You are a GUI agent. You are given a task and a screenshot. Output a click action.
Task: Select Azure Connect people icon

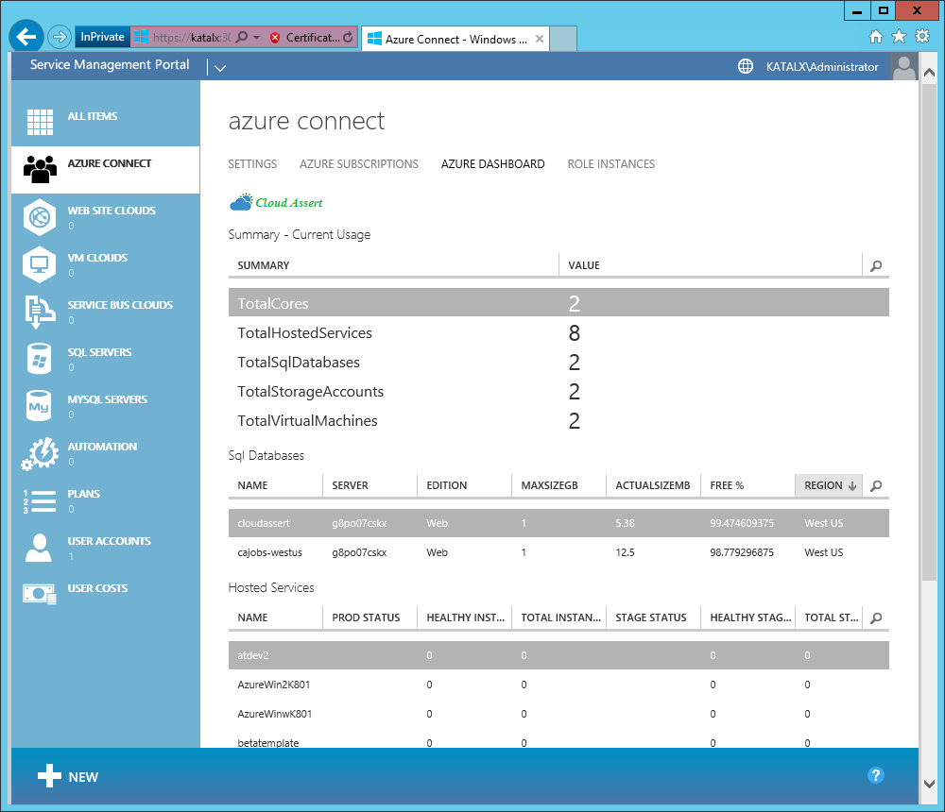(x=40, y=169)
